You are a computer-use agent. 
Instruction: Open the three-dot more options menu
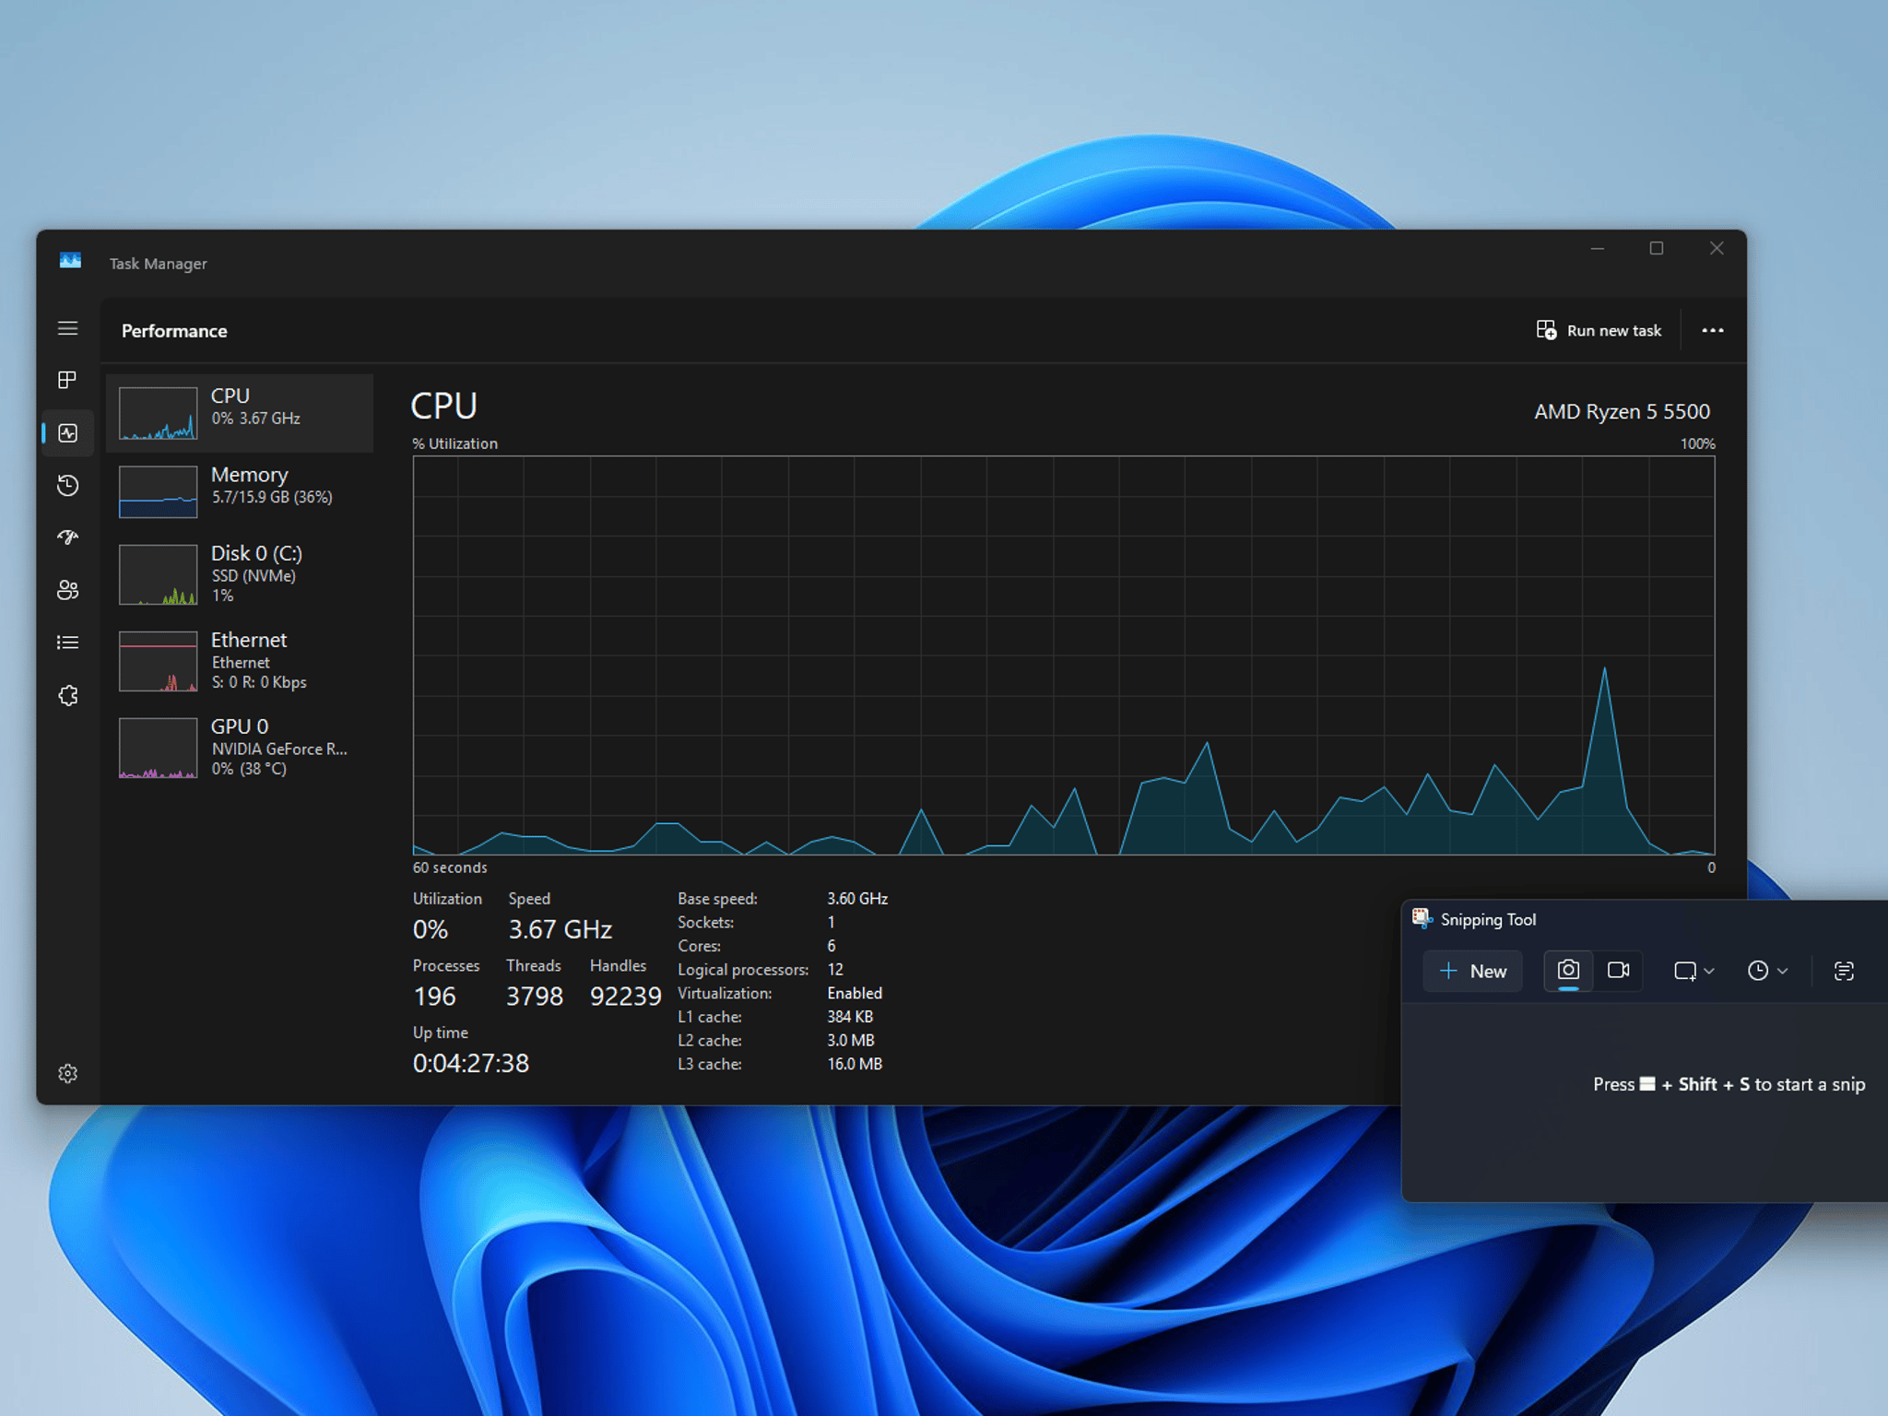tap(1712, 330)
